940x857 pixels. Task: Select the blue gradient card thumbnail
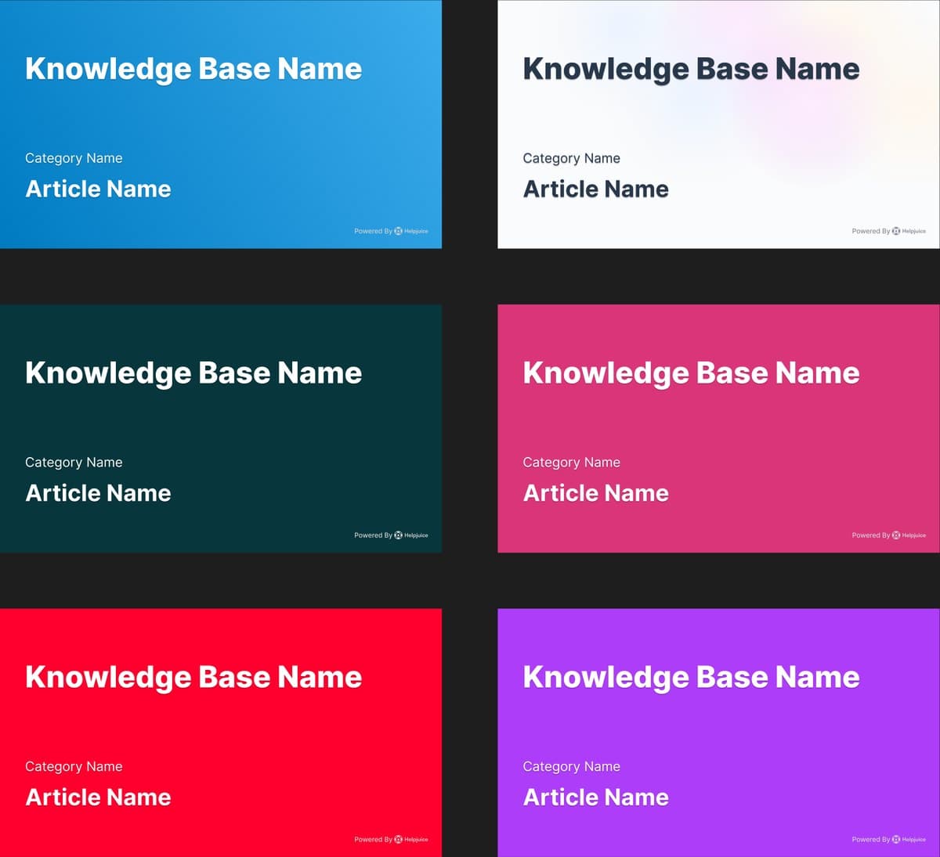(x=221, y=124)
